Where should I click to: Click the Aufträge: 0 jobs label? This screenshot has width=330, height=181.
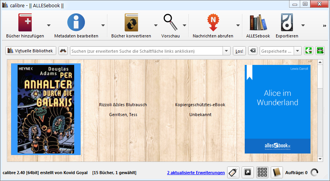296,173
